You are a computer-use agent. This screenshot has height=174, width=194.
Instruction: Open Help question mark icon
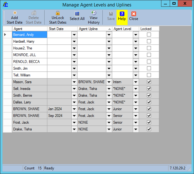coord(122,14)
